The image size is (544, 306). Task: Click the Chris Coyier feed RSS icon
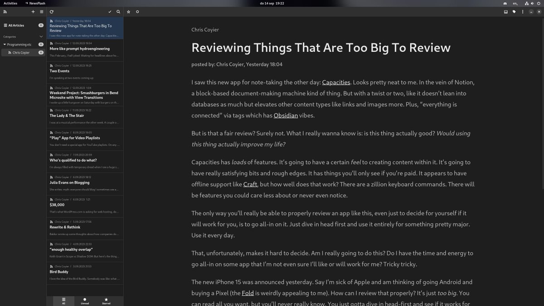click(x=10, y=53)
